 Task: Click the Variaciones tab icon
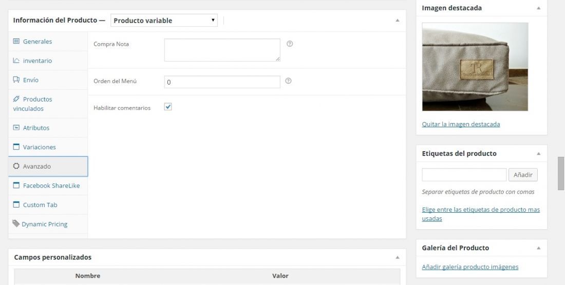click(x=16, y=147)
